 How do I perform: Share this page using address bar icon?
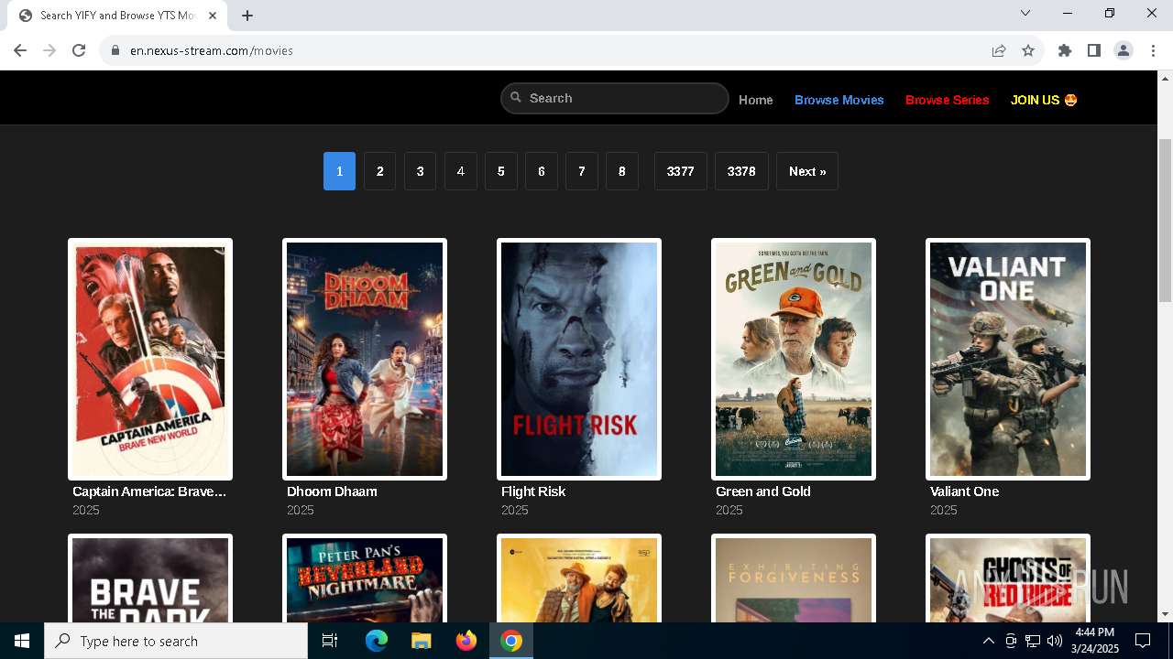pos(999,50)
